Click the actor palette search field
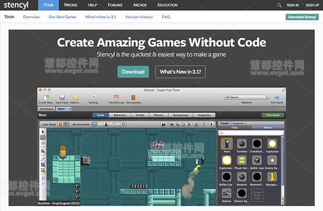323x211 pixels. pos(251,133)
